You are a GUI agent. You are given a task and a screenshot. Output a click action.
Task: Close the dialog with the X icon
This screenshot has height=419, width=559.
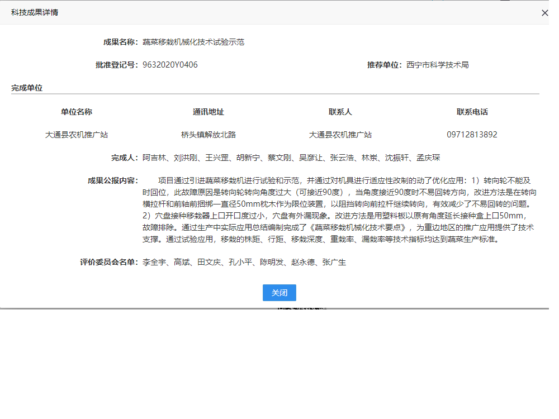tap(544, 13)
